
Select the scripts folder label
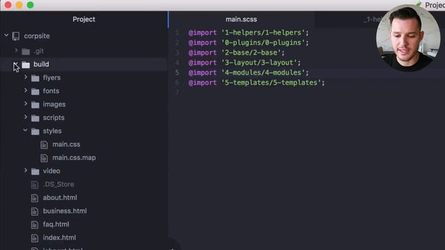coord(54,117)
